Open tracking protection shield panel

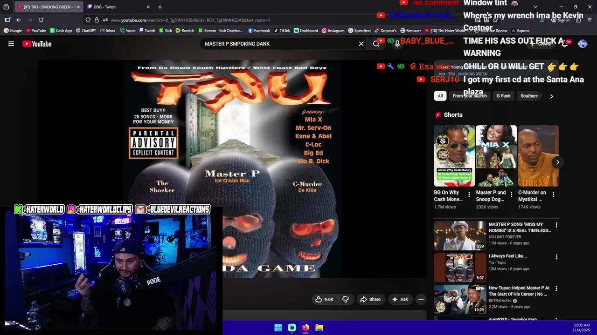[88, 20]
